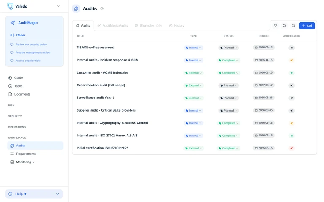Open AuditMagic for TISAX self-assessment row
Viewport: 324px width, 202px height.
(x=292, y=48)
